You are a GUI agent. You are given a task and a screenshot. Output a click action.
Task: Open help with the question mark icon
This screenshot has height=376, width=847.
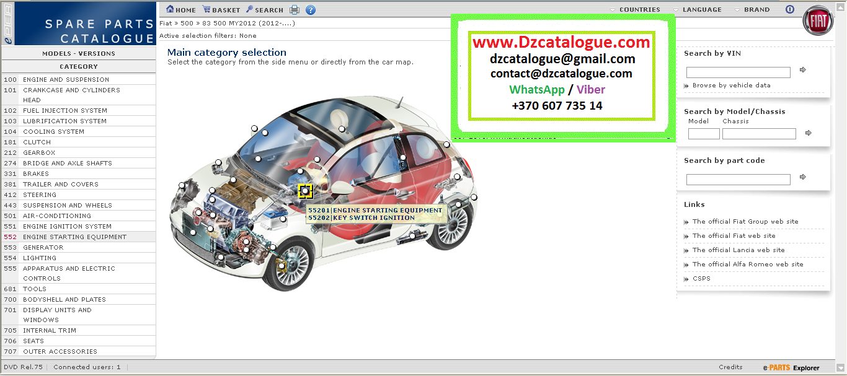click(x=311, y=10)
